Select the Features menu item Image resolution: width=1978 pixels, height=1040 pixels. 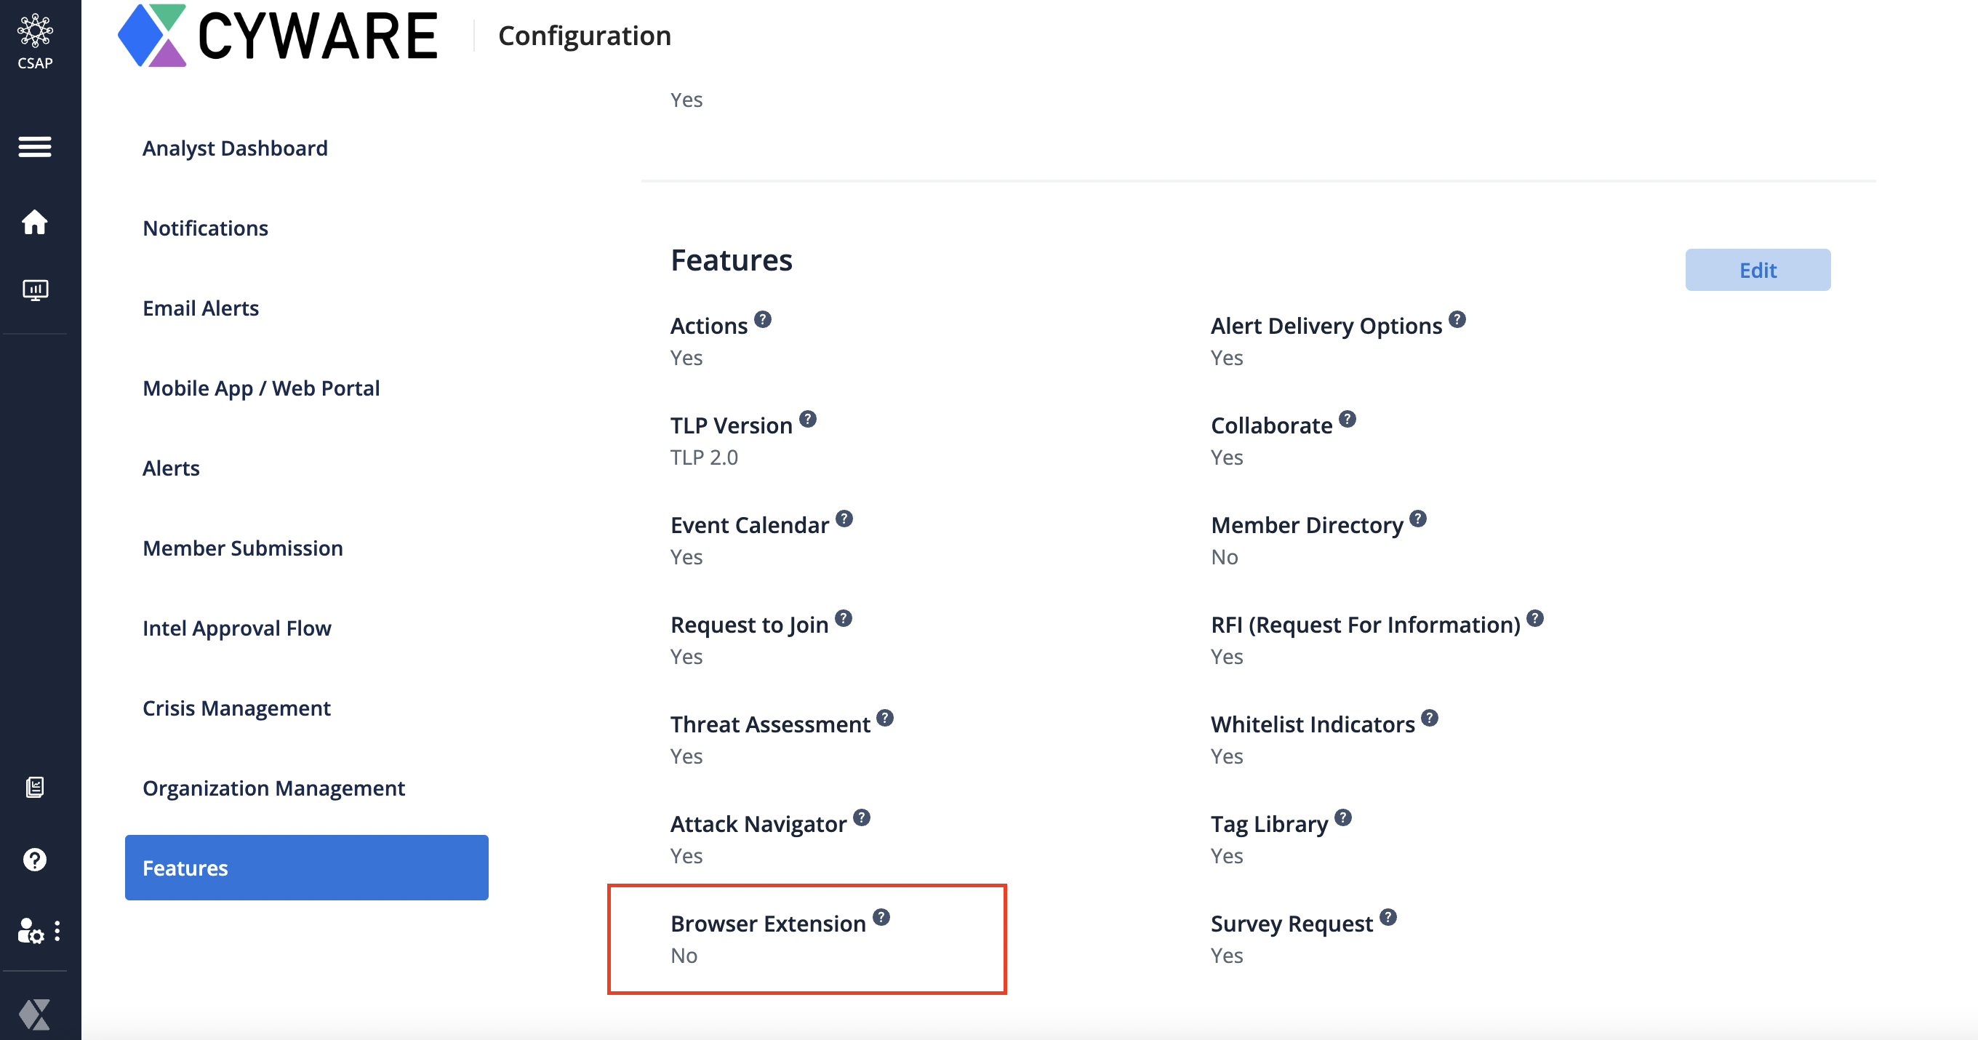tap(306, 868)
